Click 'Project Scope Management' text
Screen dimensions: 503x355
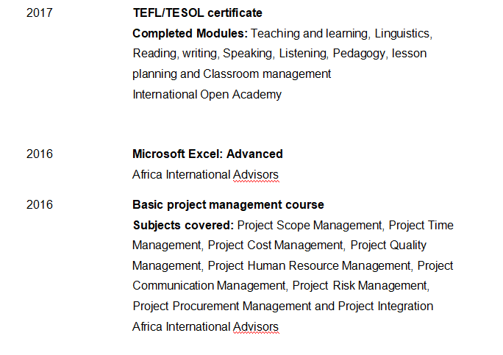310,226
